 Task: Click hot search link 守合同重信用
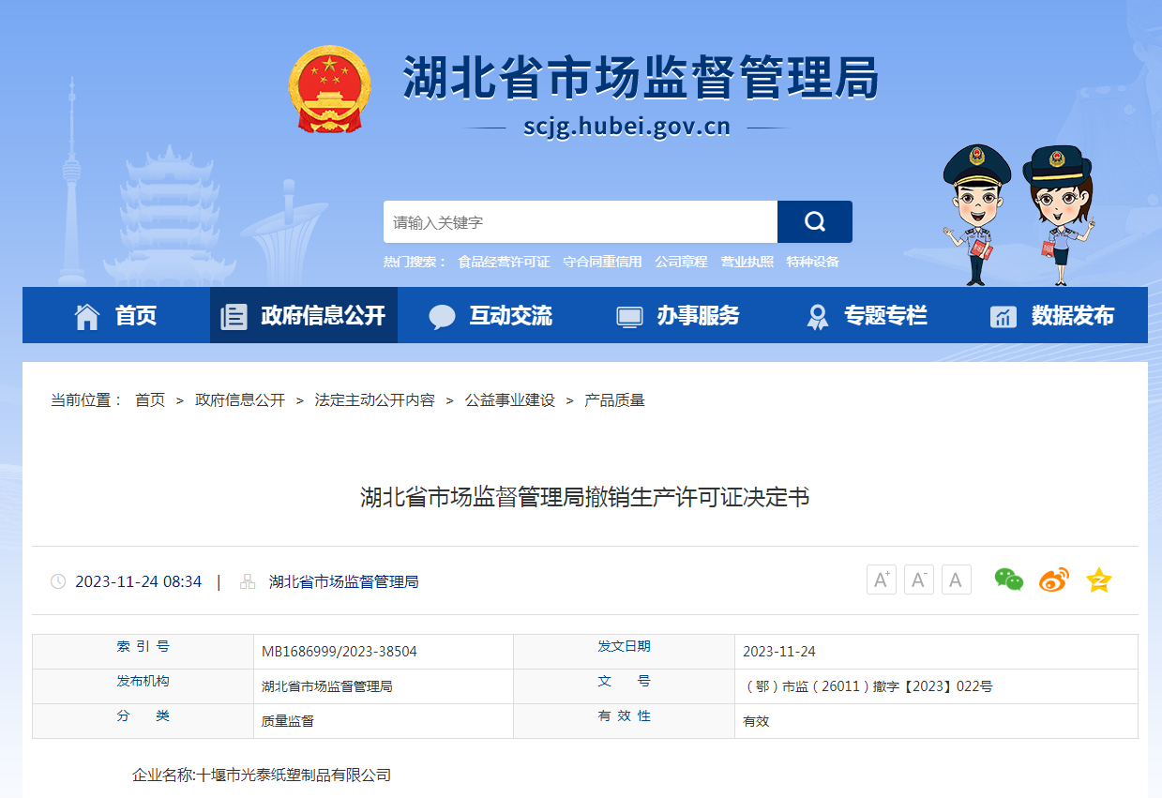pyautogui.click(x=602, y=263)
